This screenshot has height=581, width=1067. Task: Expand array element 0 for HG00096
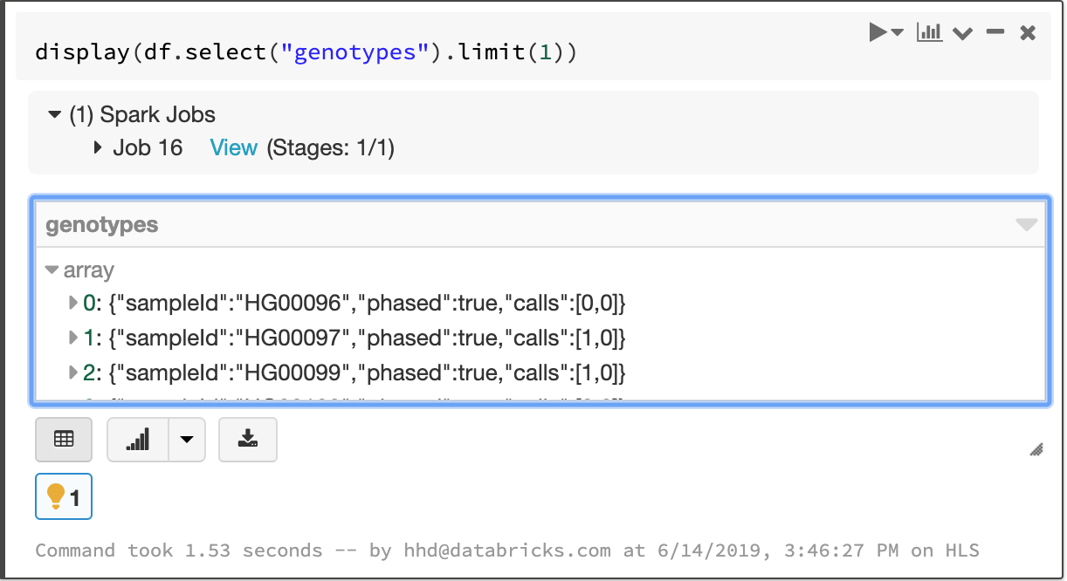point(73,304)
